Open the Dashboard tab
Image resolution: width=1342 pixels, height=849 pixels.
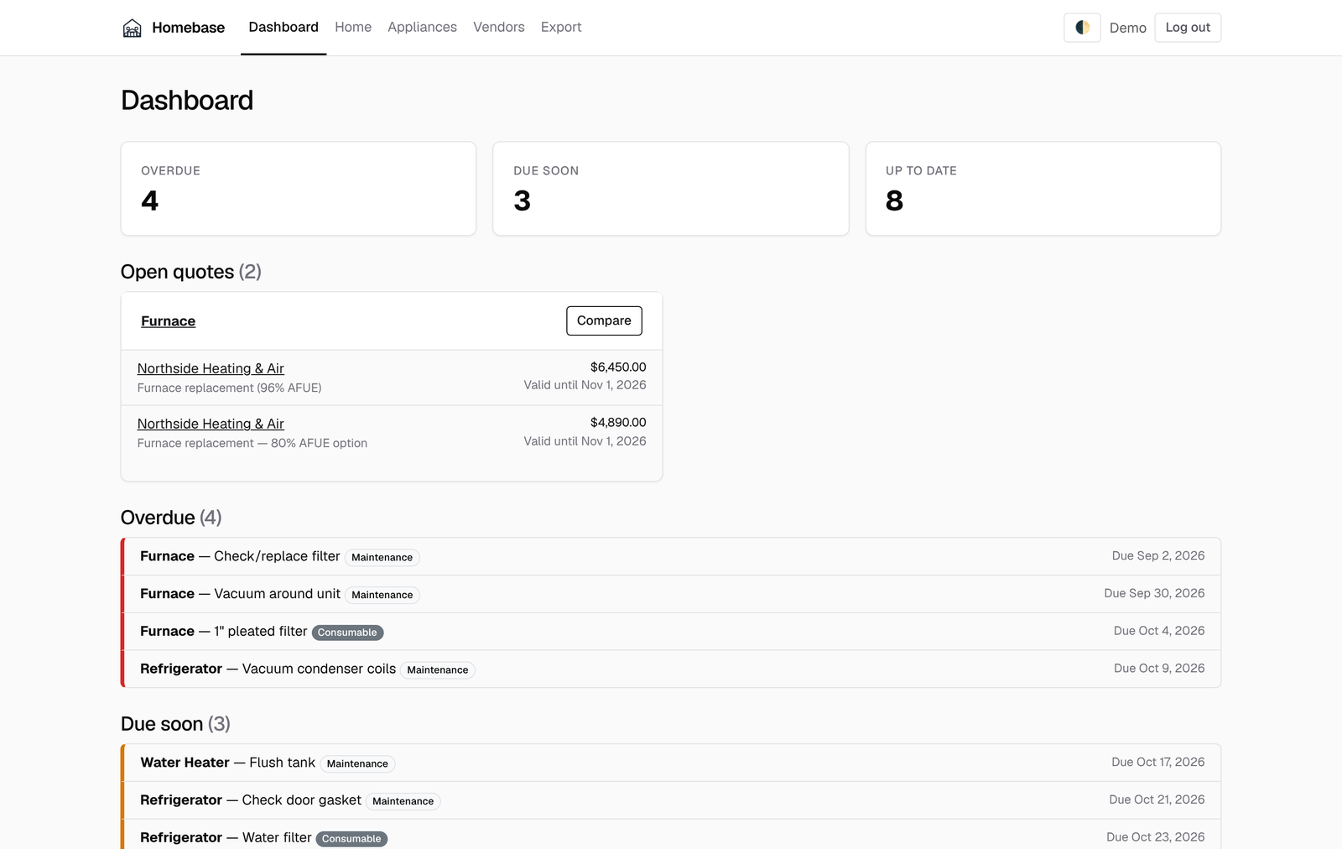pos(283,27)
